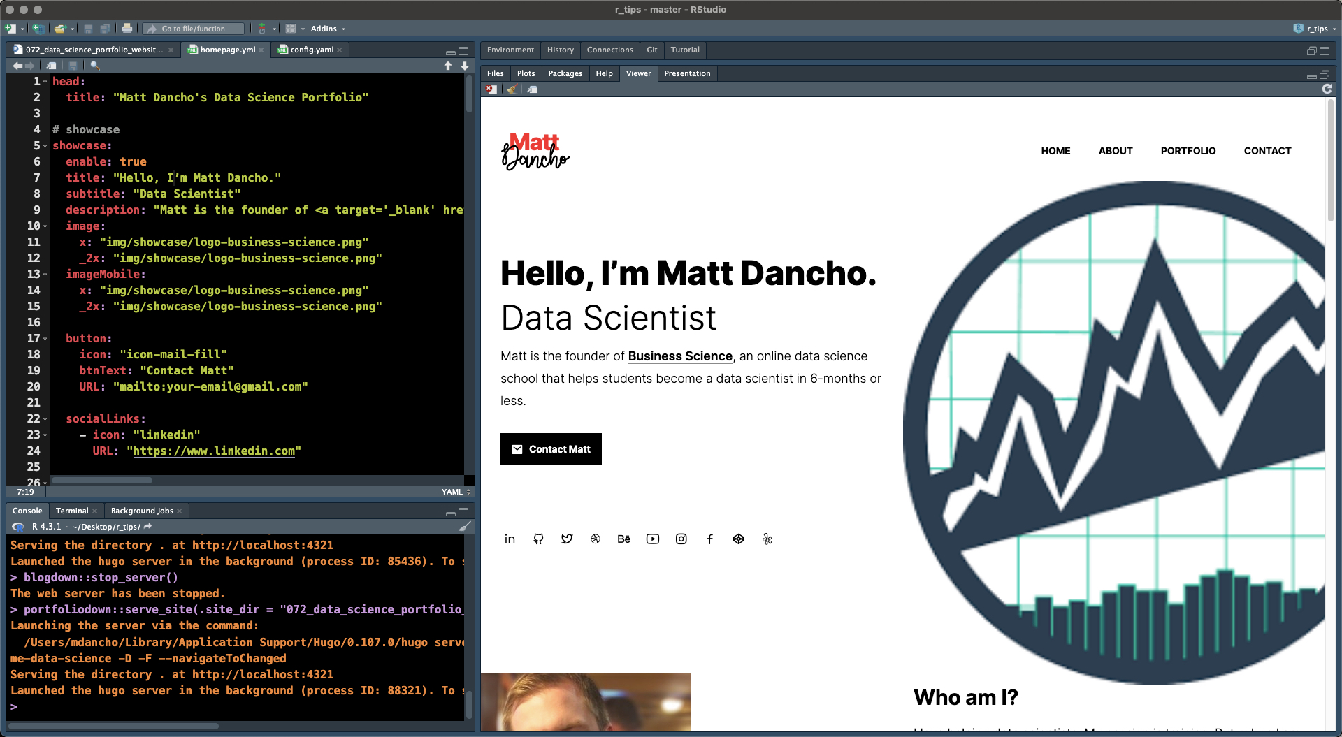The height and width of the screenshot is (737, 1342).
Task: Open the Business Science link
Action: point(680,356)
